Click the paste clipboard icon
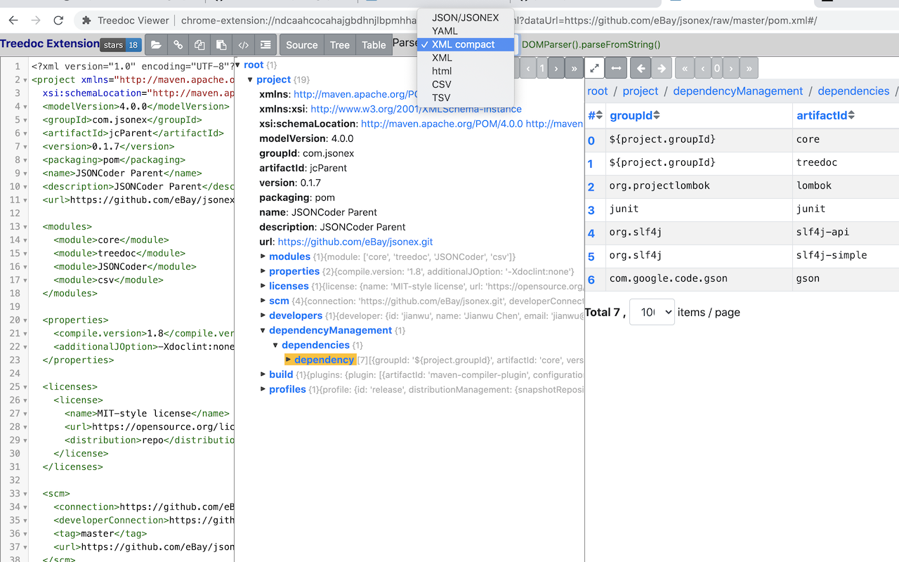Image resolution: width=899 pixels, height=562 pixels. tap(221, 45)
